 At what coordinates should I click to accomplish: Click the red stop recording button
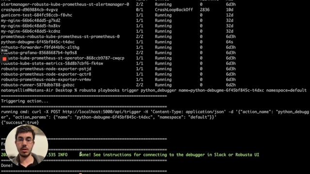(4, 59)
